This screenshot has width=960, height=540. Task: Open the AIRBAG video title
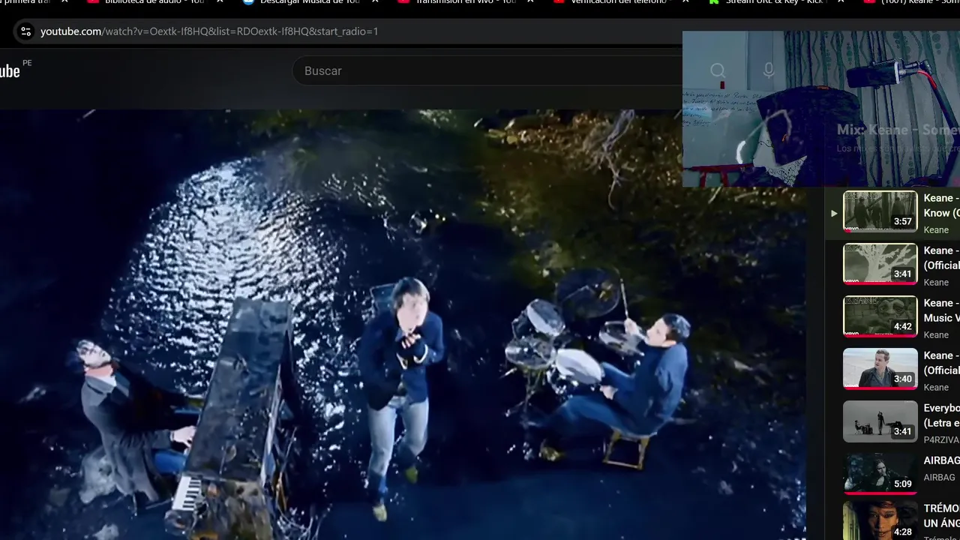(941, 460)
